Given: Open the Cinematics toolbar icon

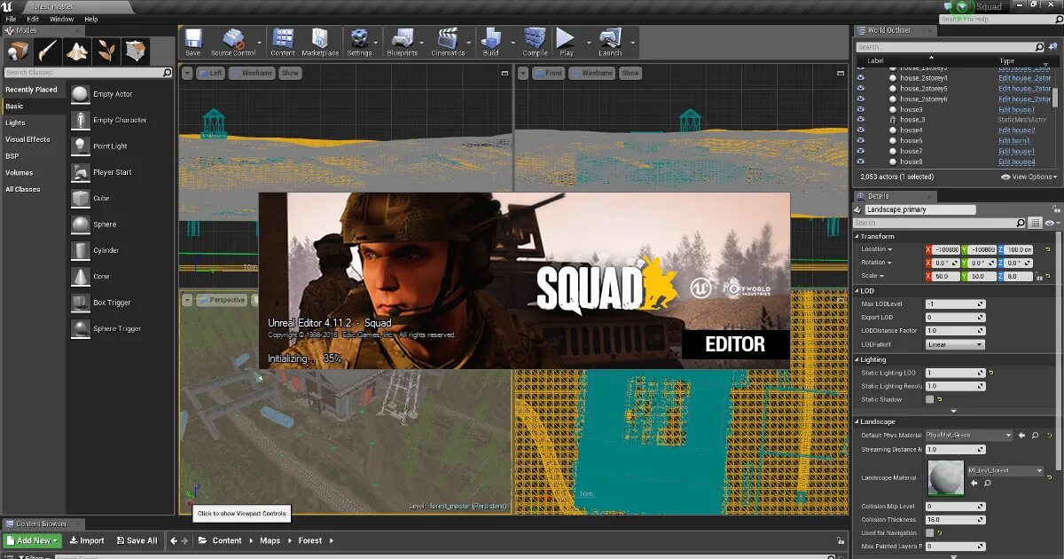Looking at the screenshot, I should click(x=448, y=42).
